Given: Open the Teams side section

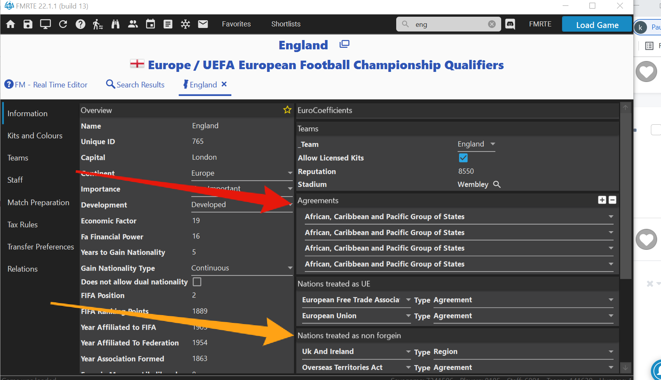Looking at the screenshot, I should tap(18, 158).
